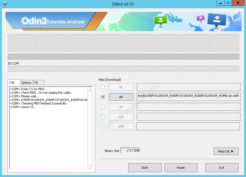
Task: Click the Odin3 app icon in title bar
Action: tap(5, 4)
